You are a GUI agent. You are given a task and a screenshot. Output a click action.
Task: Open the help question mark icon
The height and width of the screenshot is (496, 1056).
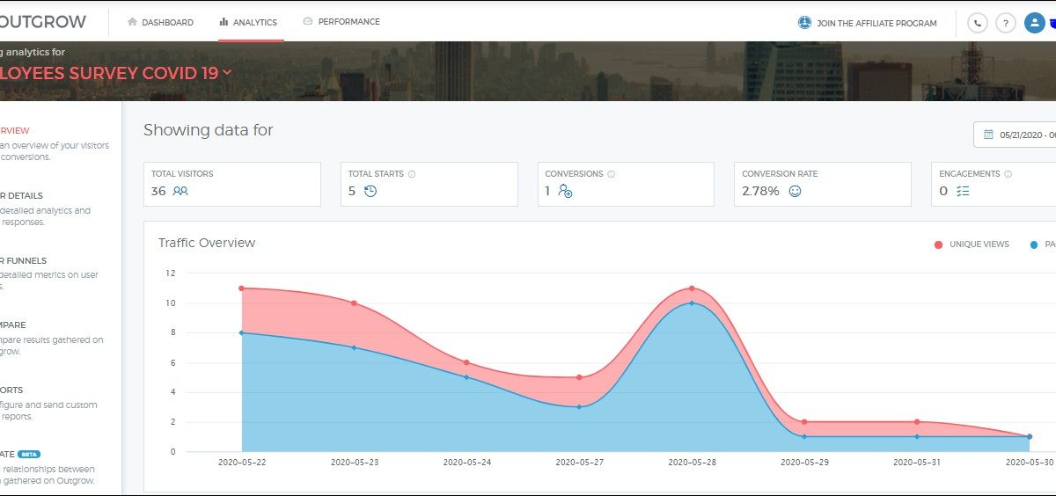(x=1005, y=24)
